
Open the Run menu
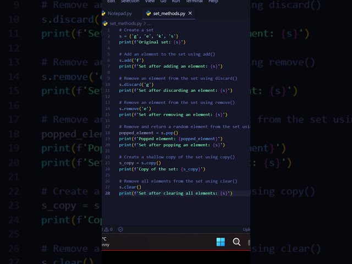176,1
